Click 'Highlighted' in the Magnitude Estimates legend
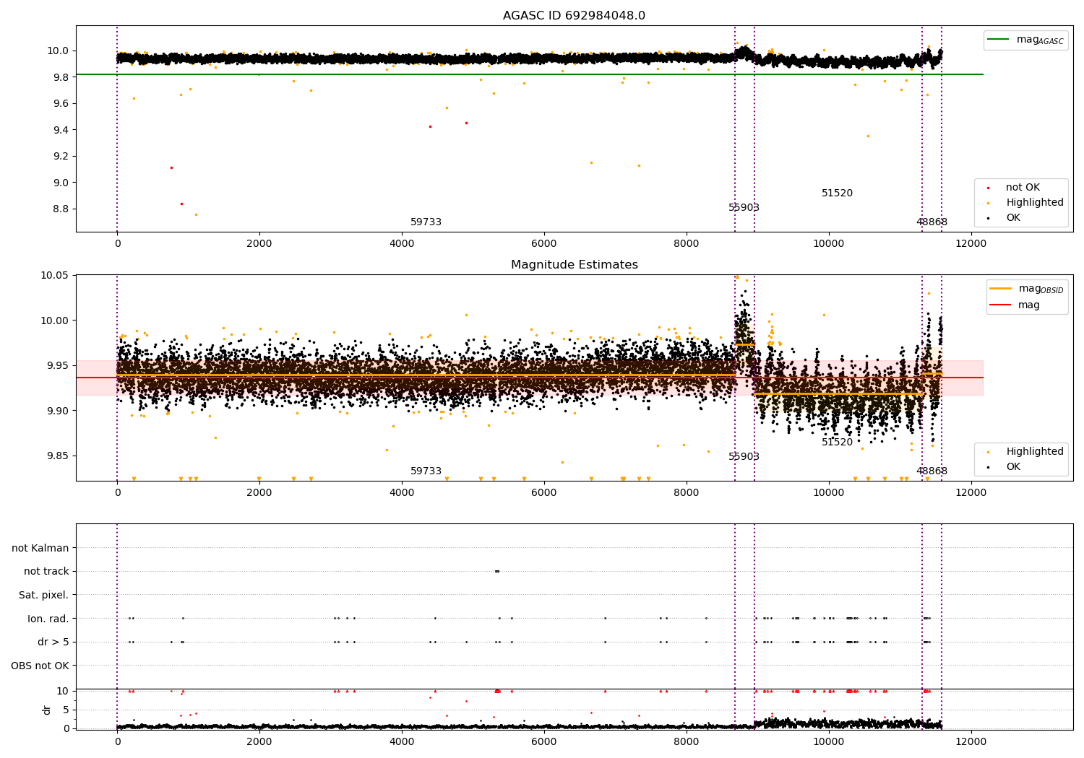1084x758 pixels. tap(1034, 452)
